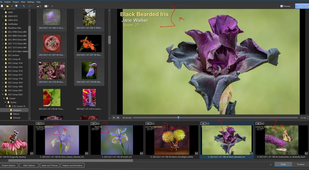Switch to the Timeline tab
Screen dimensions: 309x170
(x=300, y=164)
